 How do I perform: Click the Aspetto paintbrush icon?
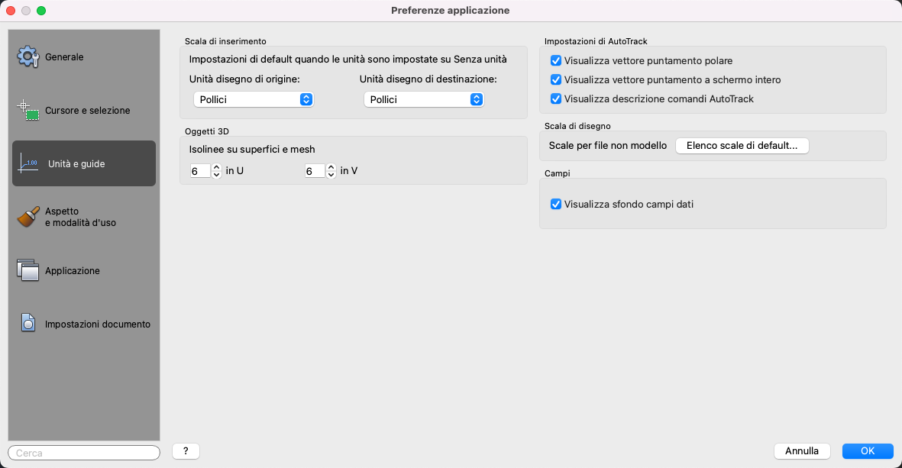click(x=27, y=218)
